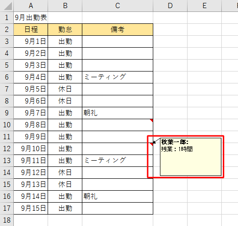Click comment text '残業：1時間'

(x=177, y=149)
